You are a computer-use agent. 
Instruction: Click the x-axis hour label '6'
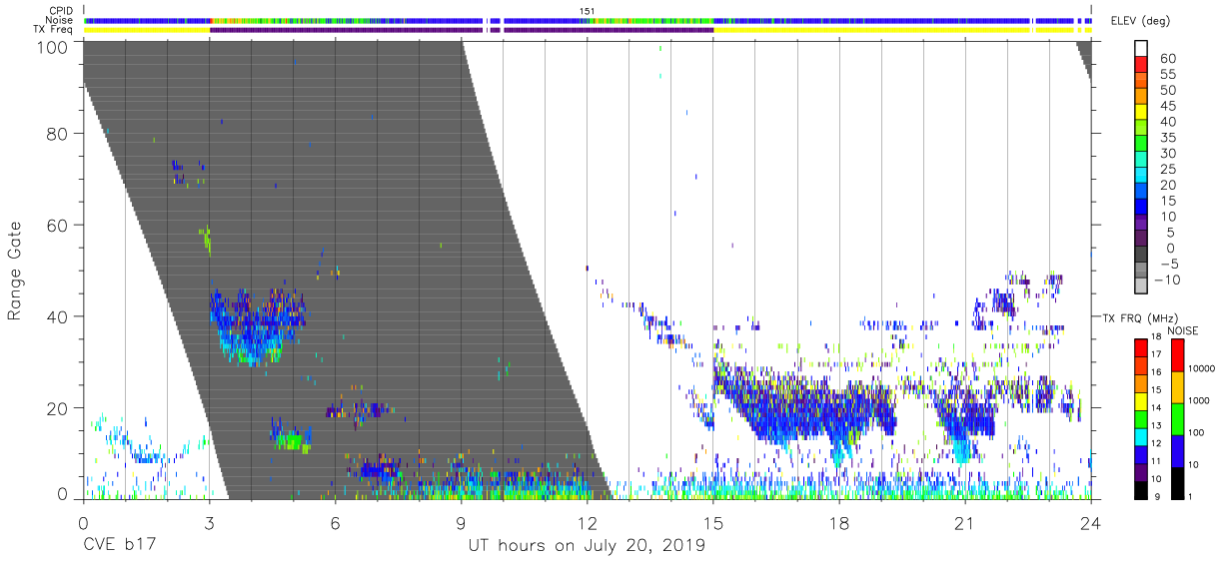pyautogui.click(x=335, y=523)
